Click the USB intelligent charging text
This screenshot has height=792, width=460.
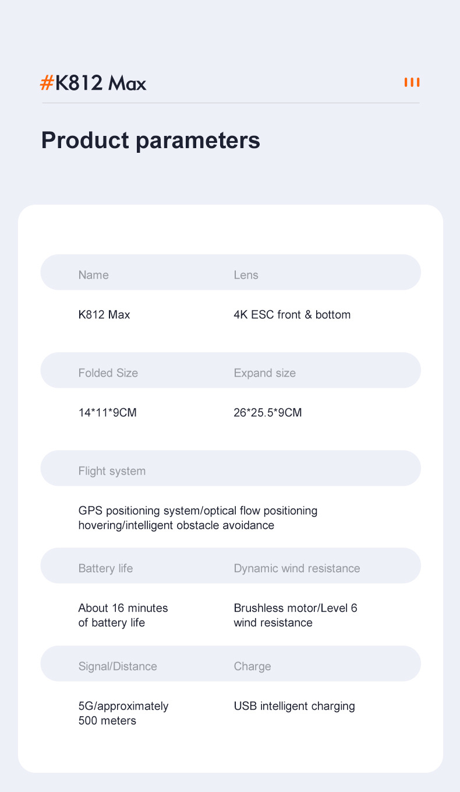[x=294, y=706]
